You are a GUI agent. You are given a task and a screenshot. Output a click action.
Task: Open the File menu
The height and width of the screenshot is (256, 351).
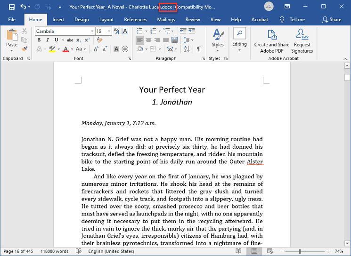pyautogui.click(x=12, y=19)
